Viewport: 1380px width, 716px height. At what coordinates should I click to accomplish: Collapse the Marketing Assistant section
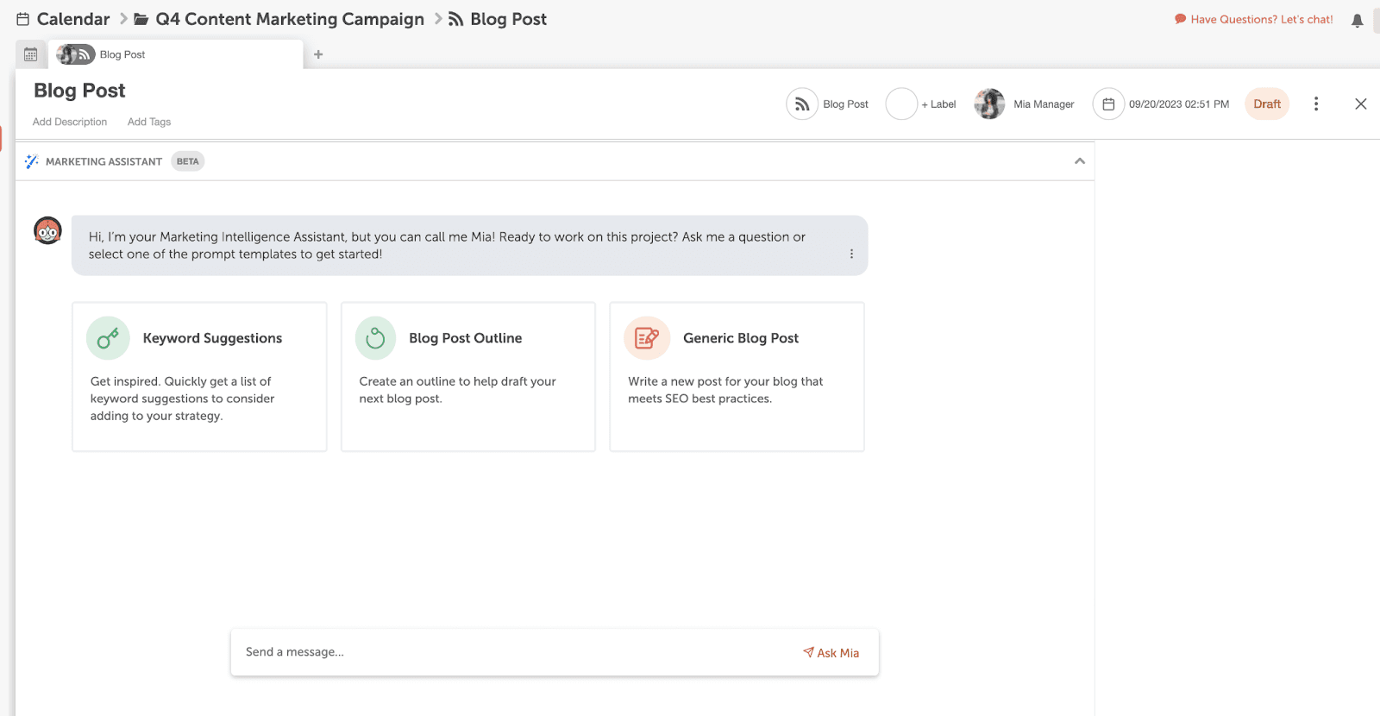coord(1080,161)
